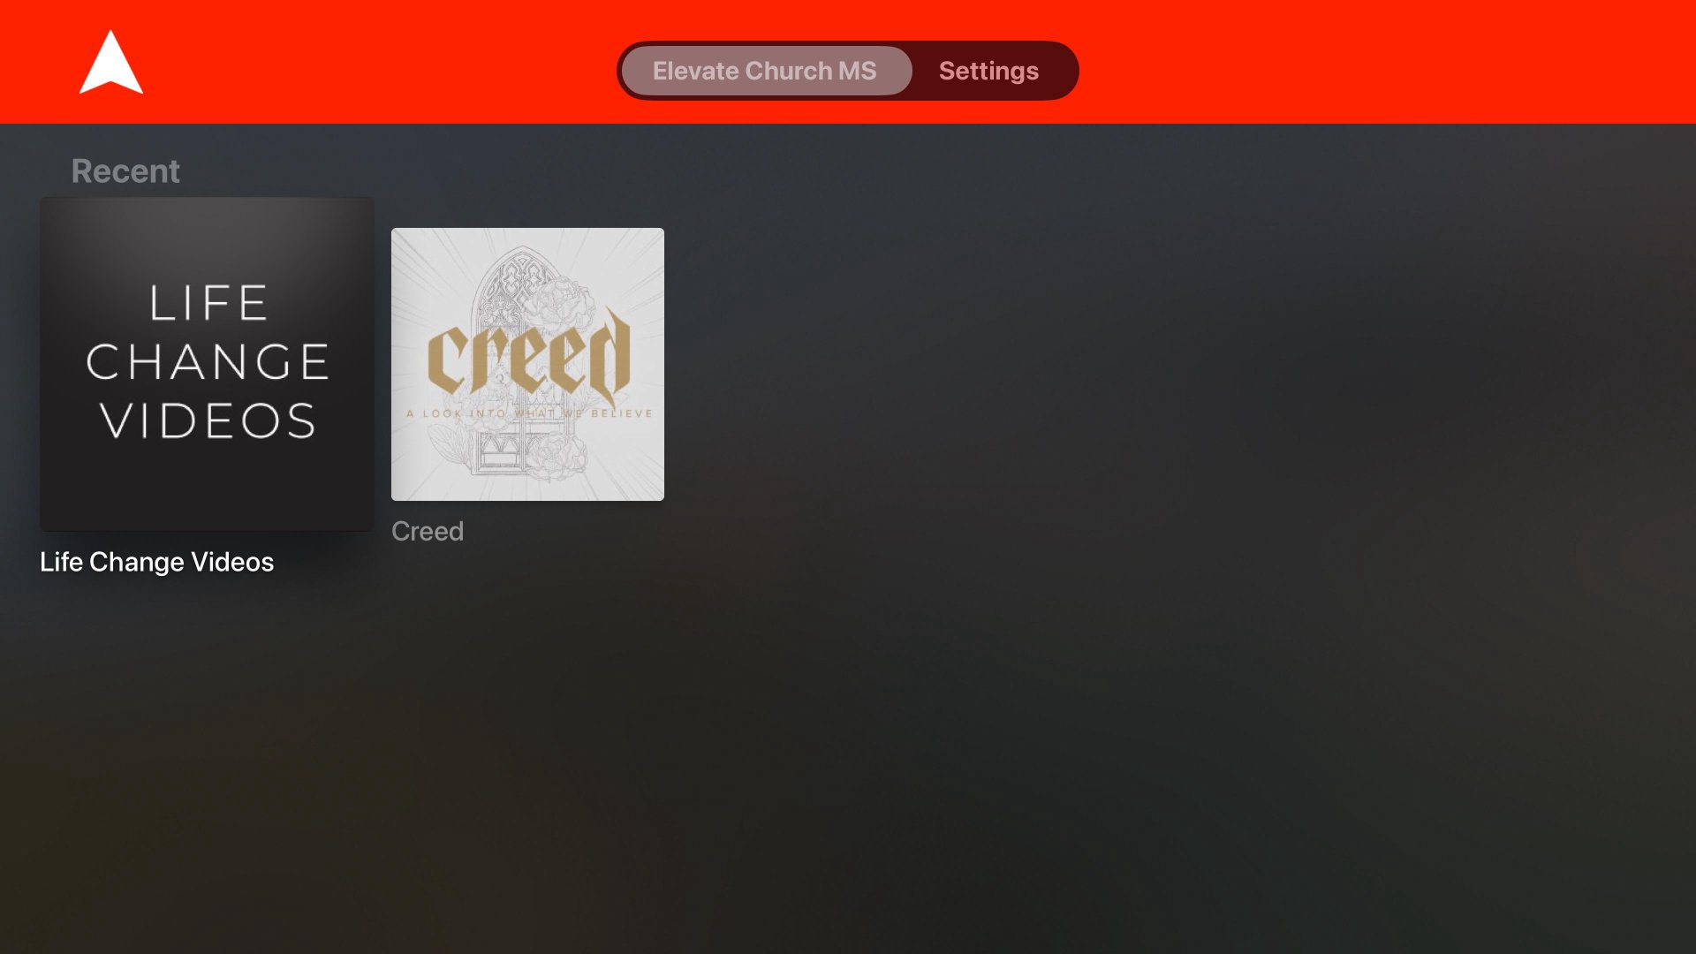Open the Life Change Videos thumbnail
This screenshot has width=1696, height=954.
207,364
